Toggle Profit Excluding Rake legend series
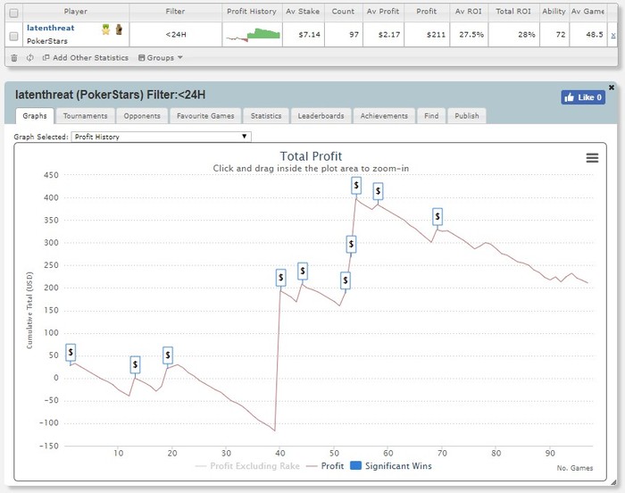 click(247, 466)
